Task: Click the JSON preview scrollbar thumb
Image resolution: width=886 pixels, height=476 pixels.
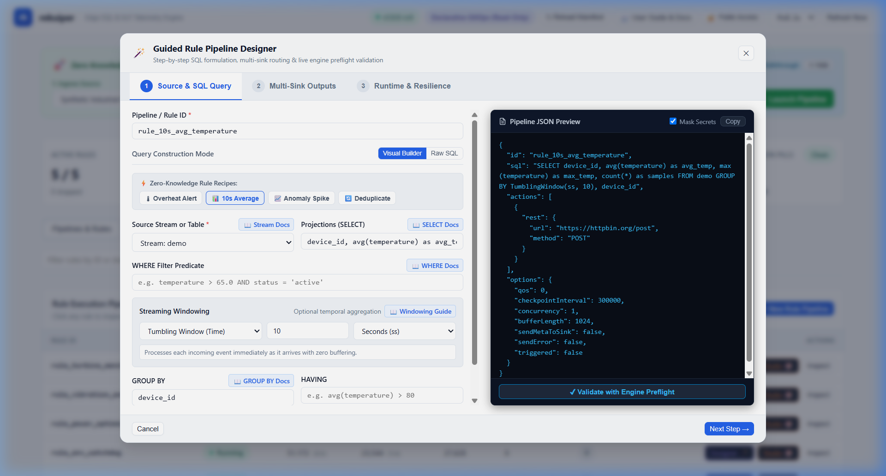Action: pos(749,252)
